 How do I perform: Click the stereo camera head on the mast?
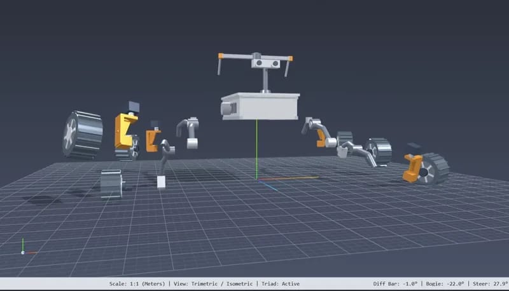pyautogui.click(x=266, y=63)
